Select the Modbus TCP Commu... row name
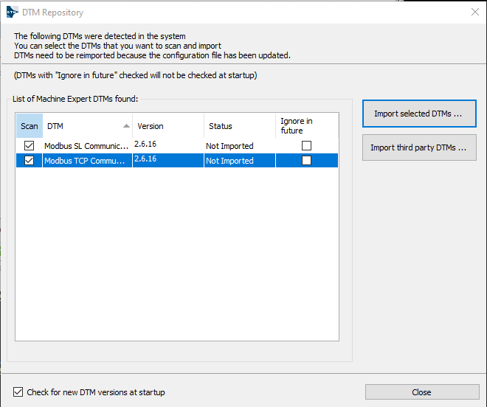487x407 pixels. coord(84,161)
